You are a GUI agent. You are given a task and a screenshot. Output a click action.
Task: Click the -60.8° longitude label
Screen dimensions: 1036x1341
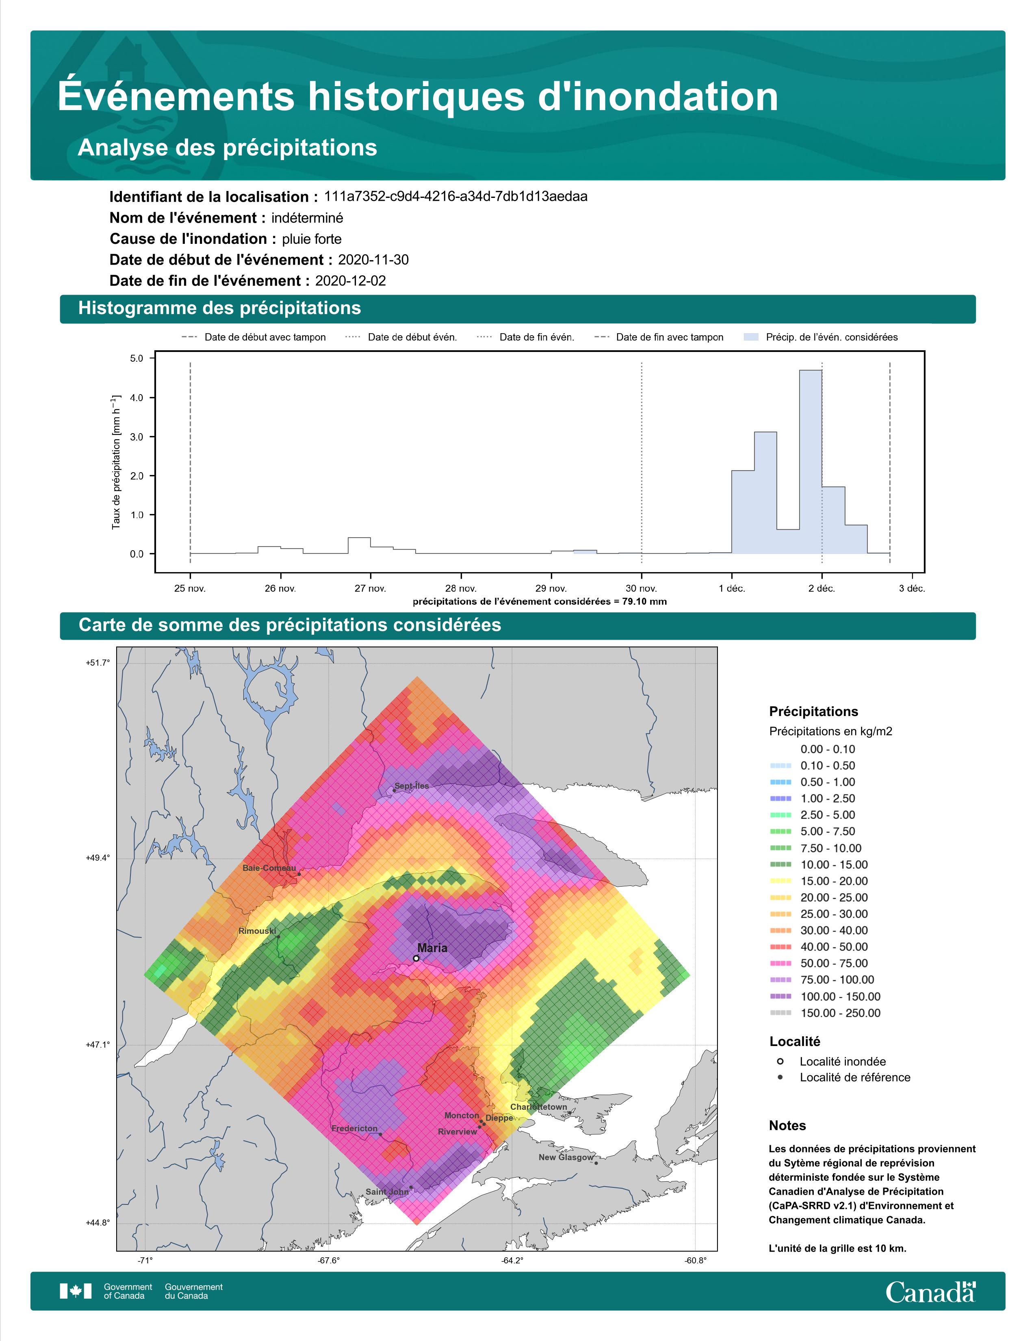(x=696, y=1261)
